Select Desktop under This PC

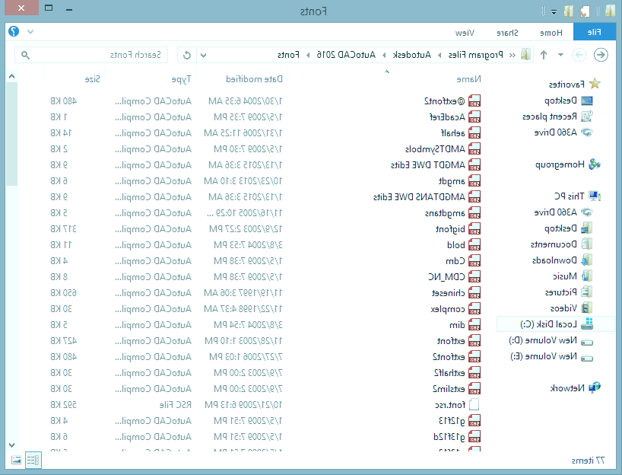pyautogui.click(x=560, y=228)
